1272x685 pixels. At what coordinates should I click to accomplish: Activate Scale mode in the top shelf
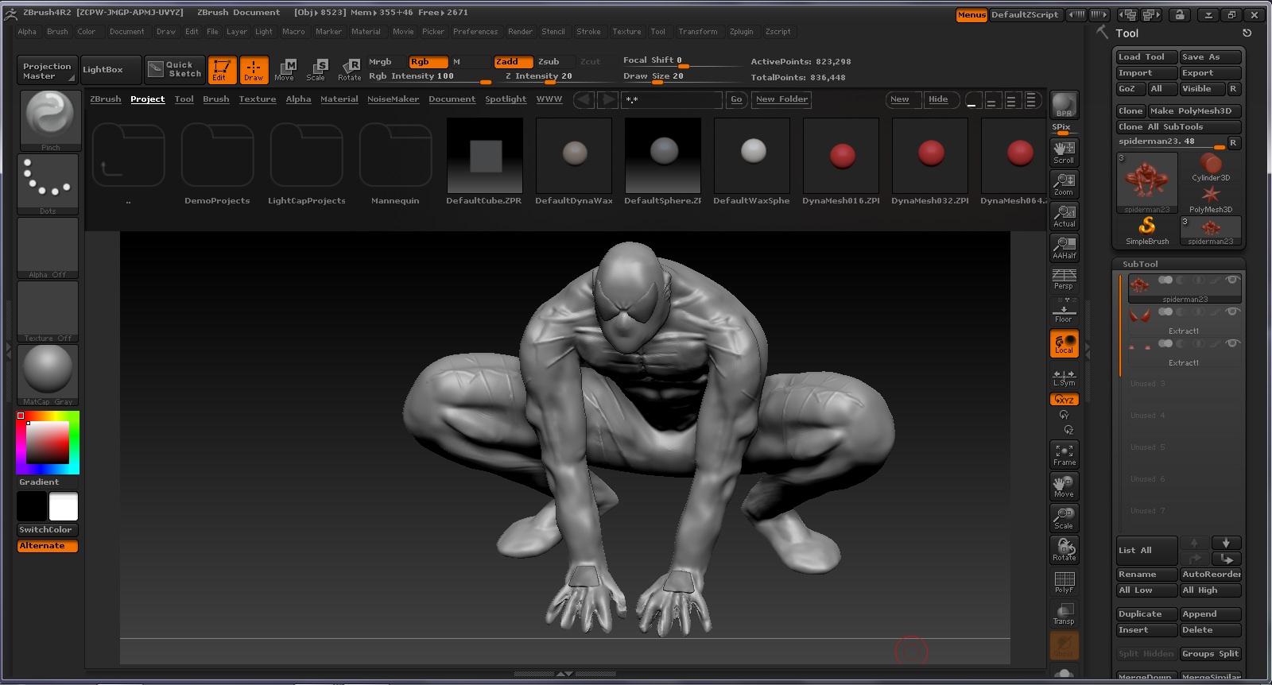[x=316, y=70]
